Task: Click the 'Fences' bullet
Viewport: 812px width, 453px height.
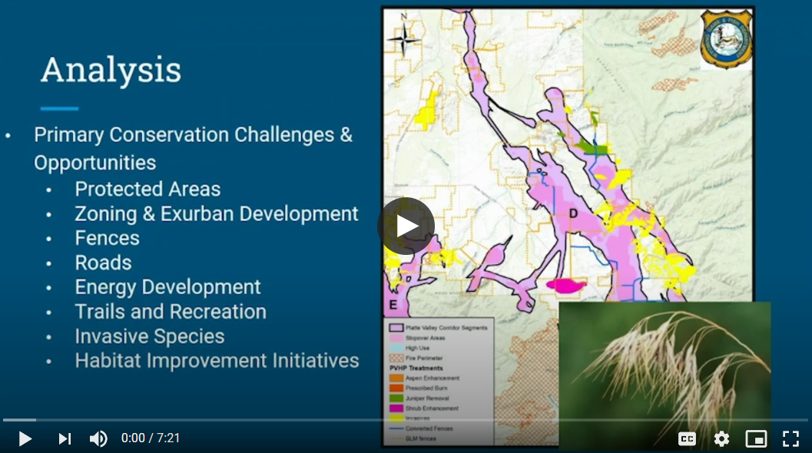Action: (108, 238)
